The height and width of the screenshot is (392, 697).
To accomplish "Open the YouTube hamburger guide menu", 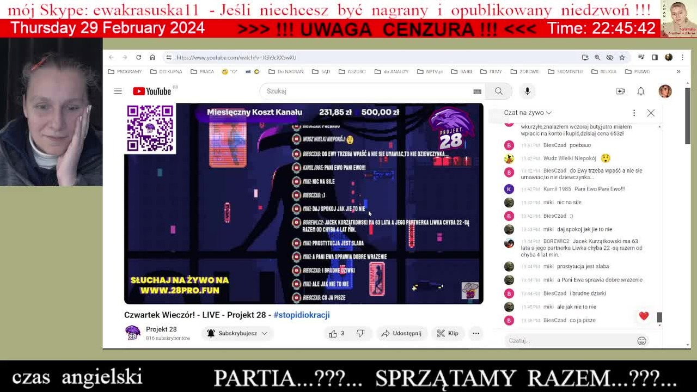I will (x=118, y=91).
